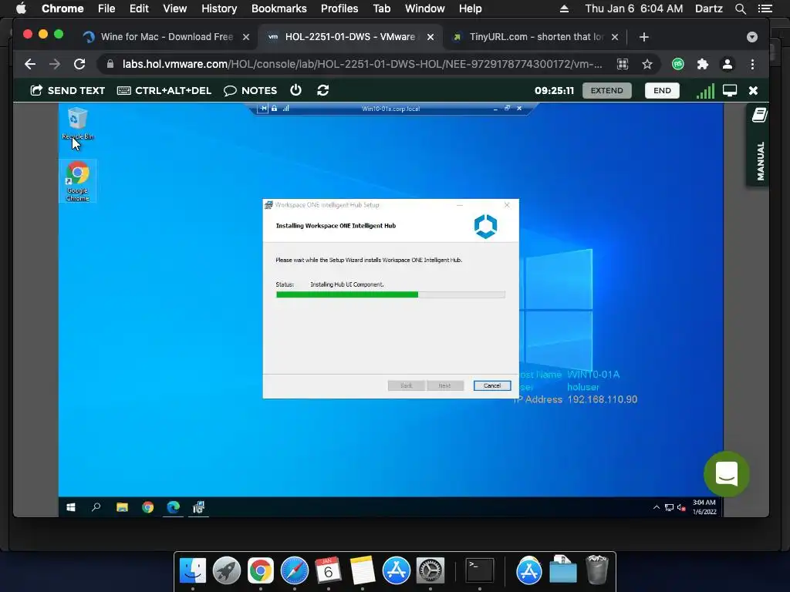Click the site lock icon in the address bar

pyautogui.click(x=110, y=64)
